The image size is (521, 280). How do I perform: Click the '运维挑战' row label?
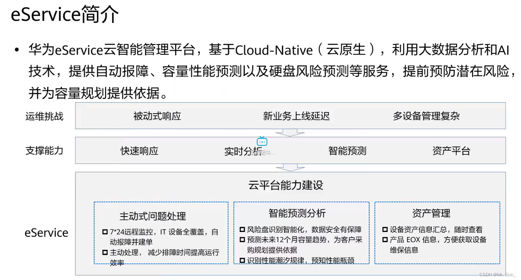pos(44,116)
